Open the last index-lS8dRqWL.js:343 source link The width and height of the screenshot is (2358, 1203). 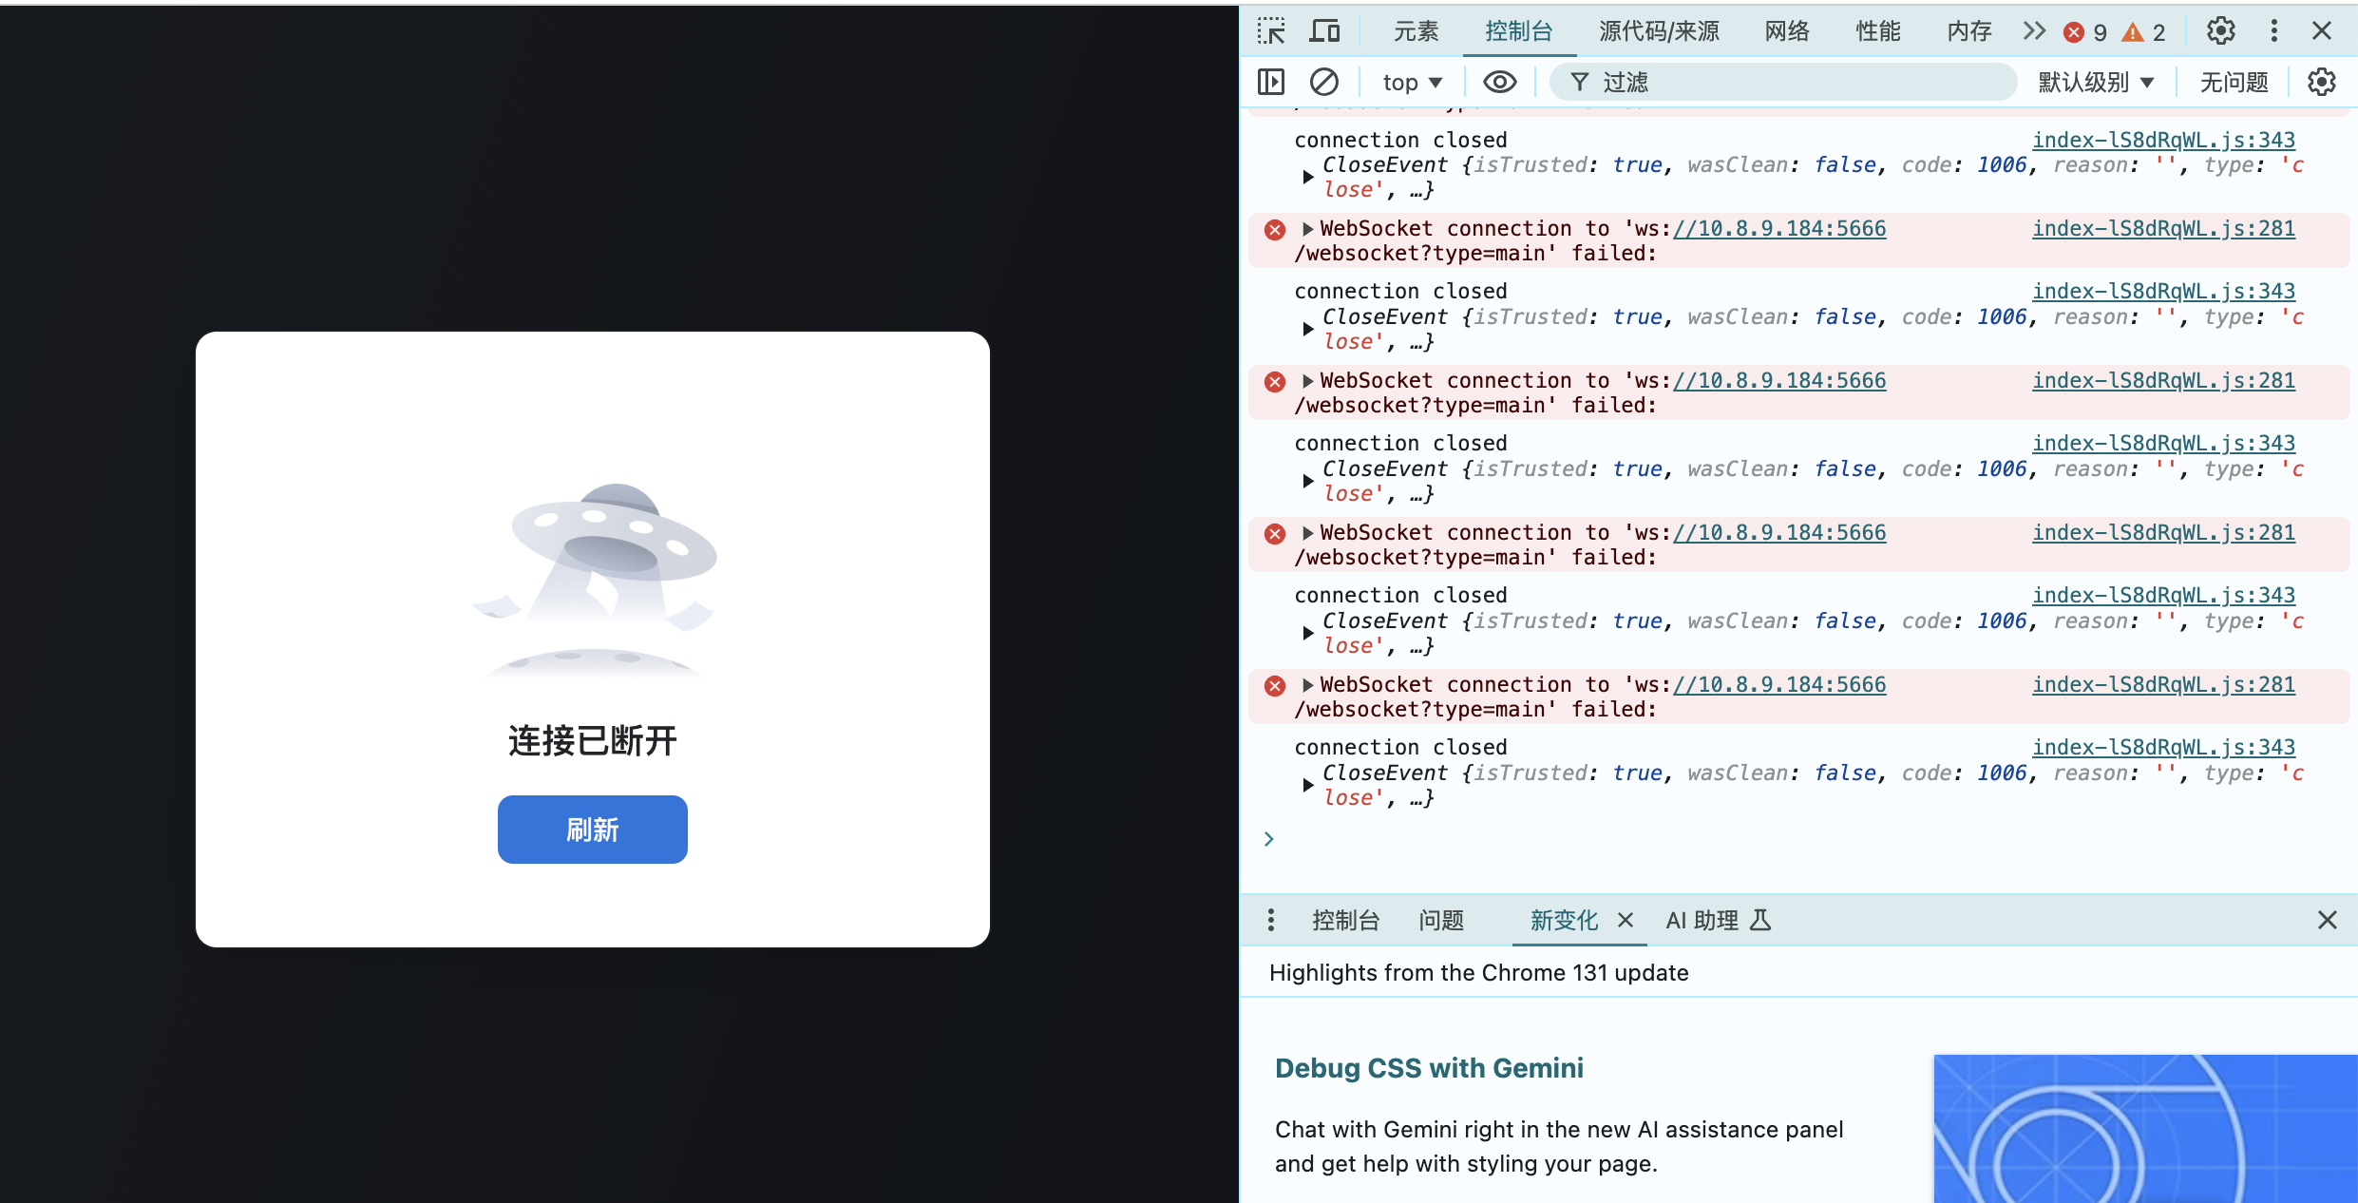coord(2163,747)
